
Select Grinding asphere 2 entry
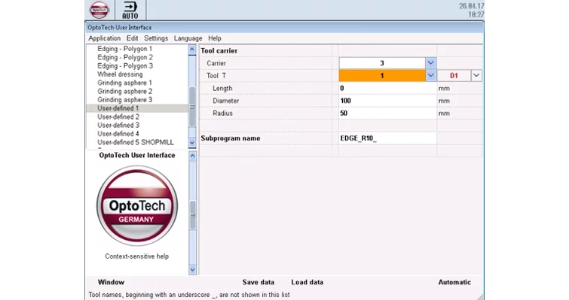coord(125,91)
